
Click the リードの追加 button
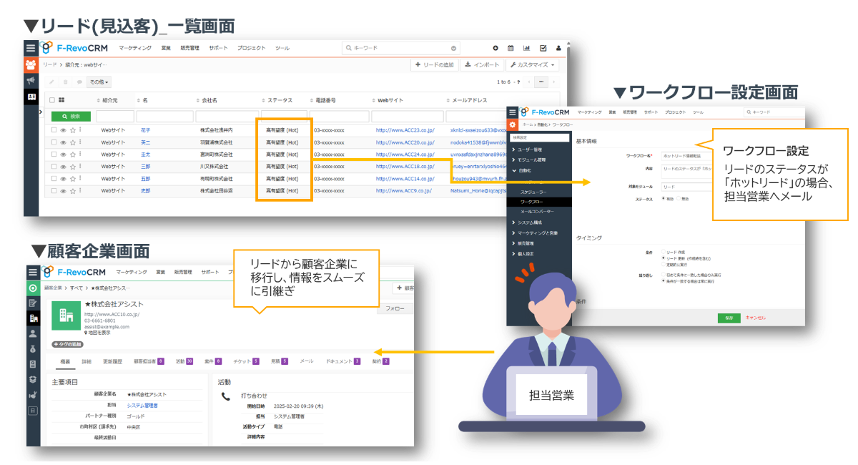[434, 65]
